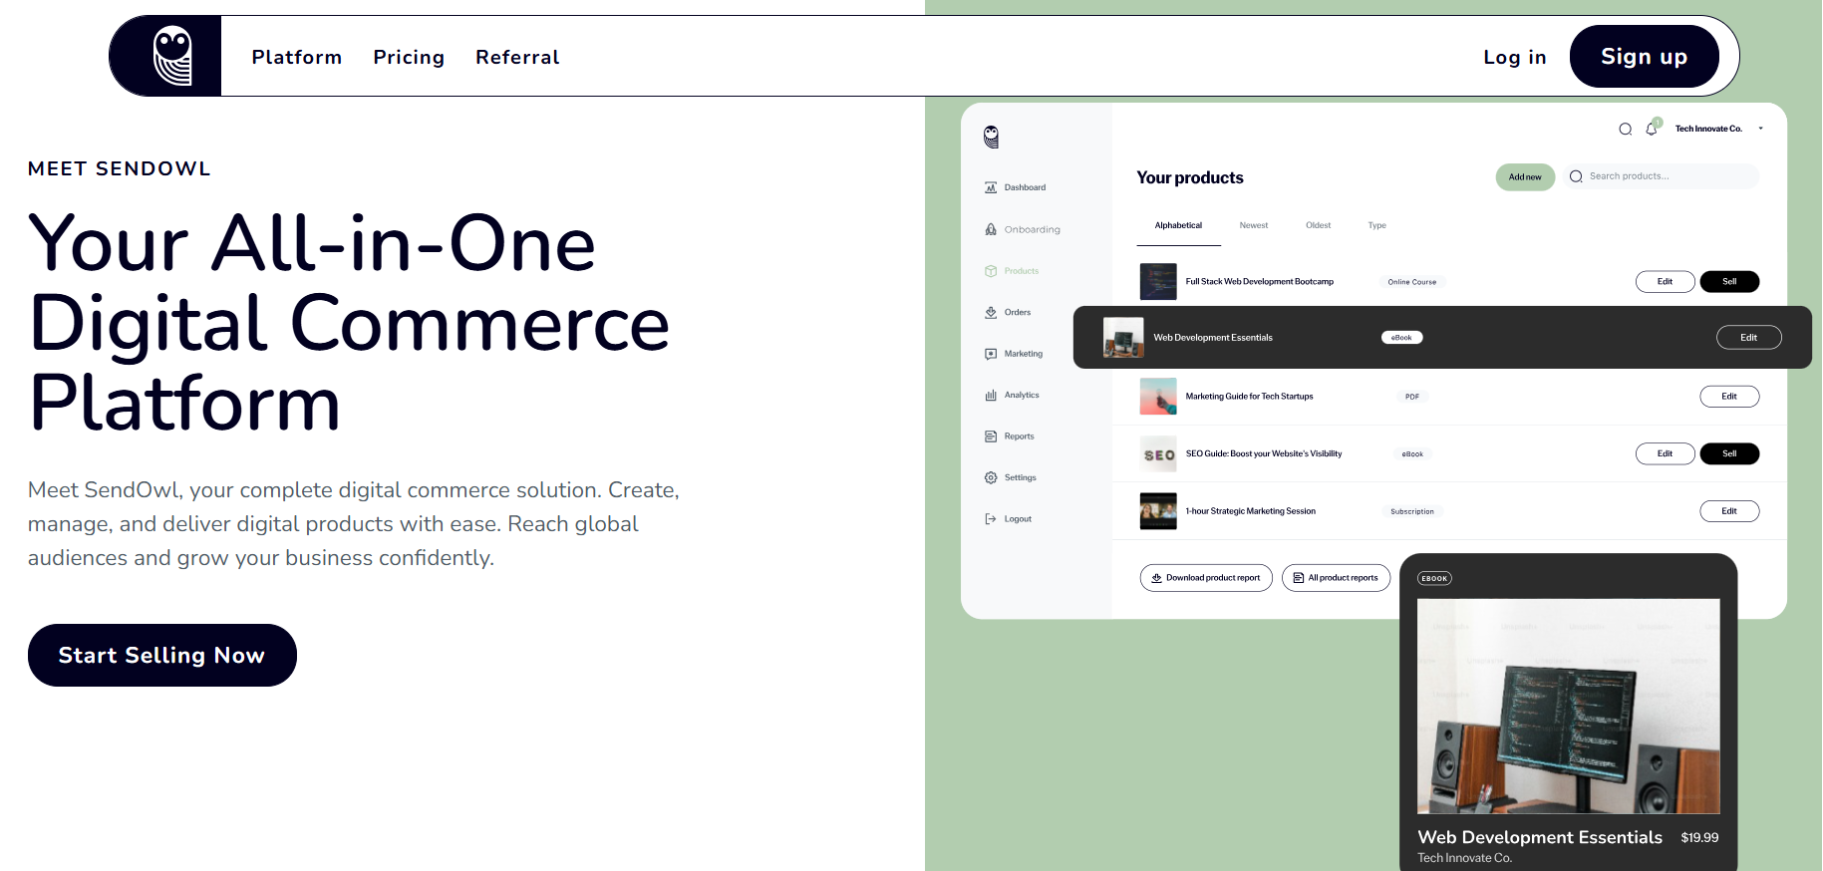Click the eBook tag on Web Development Essentials
This screenshot has height=871, width=1823.
tap(1401, 338)
